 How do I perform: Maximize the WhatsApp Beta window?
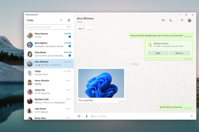pos(186,15)
